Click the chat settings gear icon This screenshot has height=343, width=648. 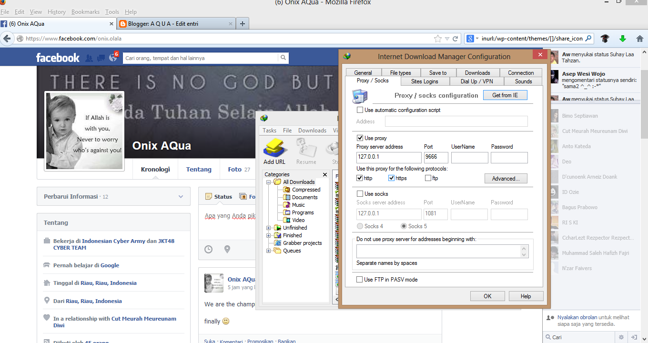pyautogui.click(x=621, y=337)
